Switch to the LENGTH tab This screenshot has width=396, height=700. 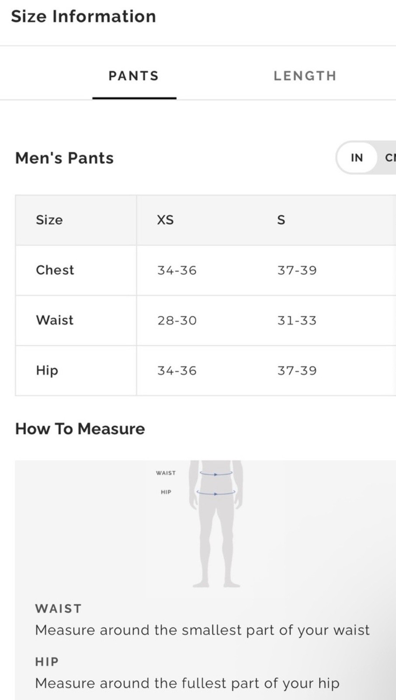[305, 76]
